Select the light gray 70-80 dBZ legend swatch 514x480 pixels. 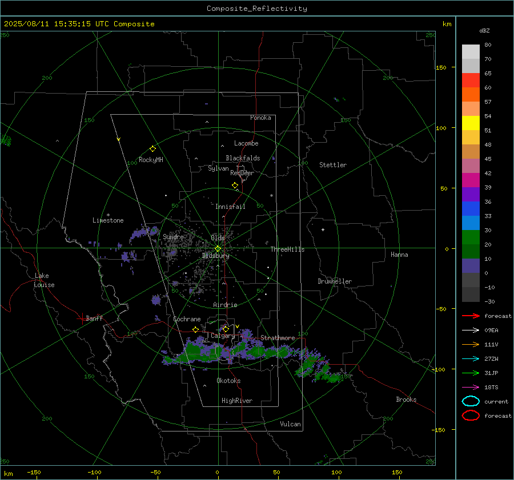pos(471,51)
